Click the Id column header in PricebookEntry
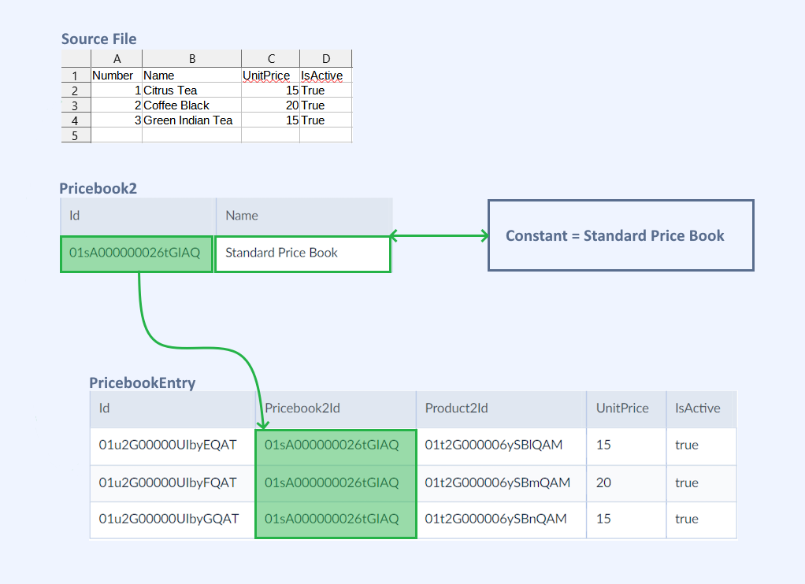The width and height of the screenshot is (805, 584). pyautogui.click(x=172, y=409)
